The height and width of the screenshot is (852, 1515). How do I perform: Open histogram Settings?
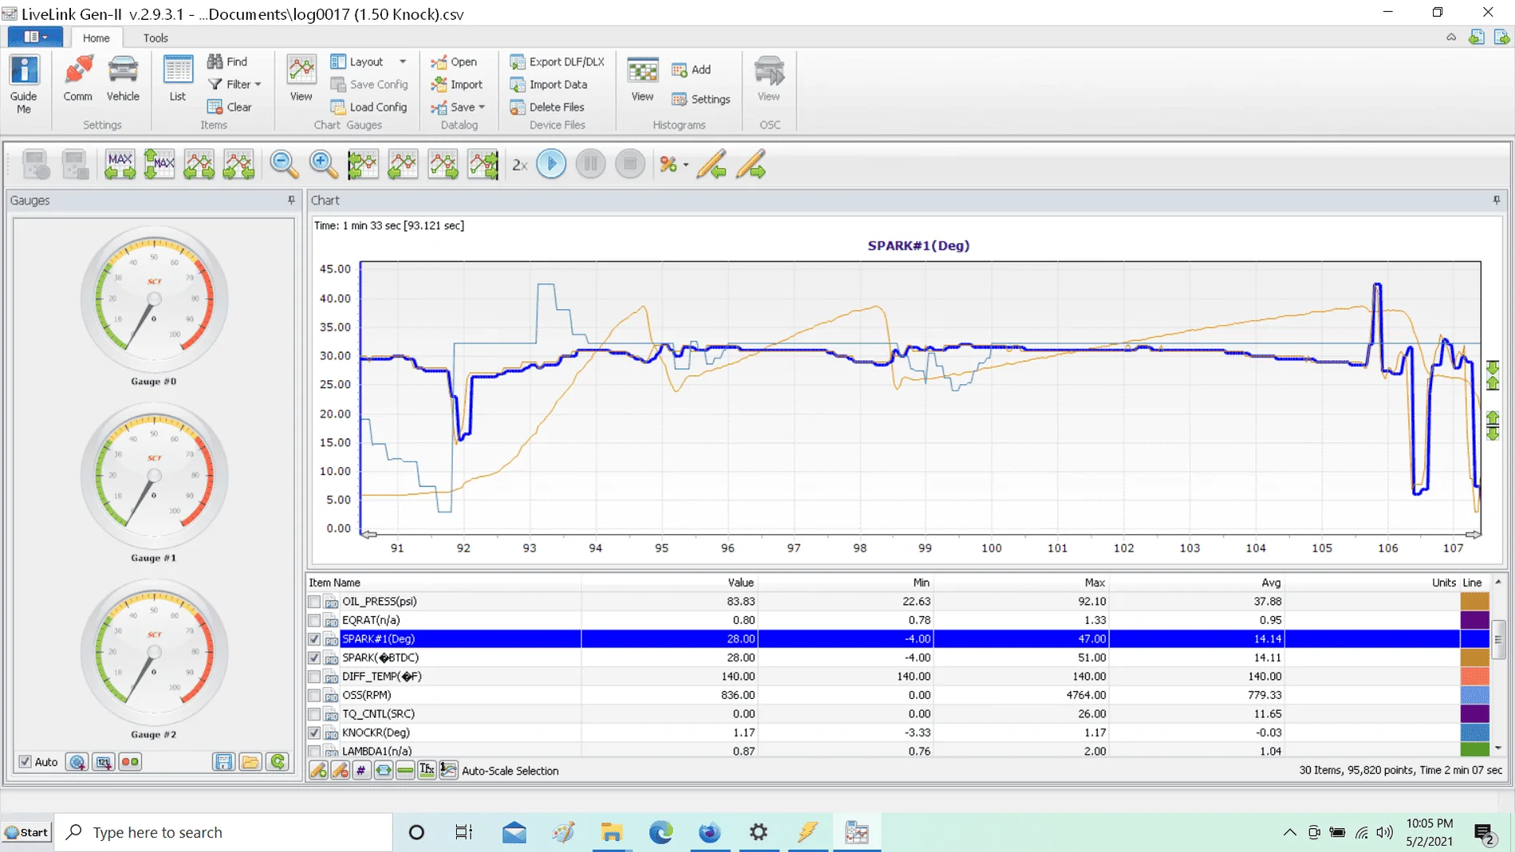pos(701,99)
